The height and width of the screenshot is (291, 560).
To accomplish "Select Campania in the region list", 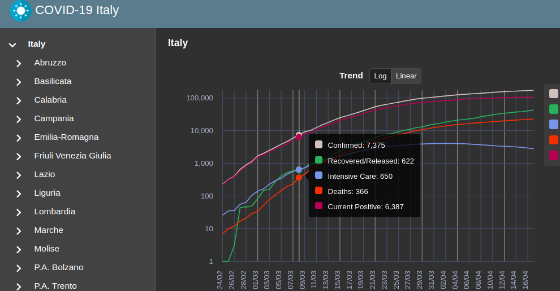I will [x=54, y=118].
